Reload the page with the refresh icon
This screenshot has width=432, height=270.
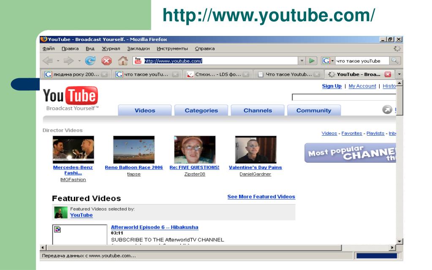pyautogui.click(x=90, y=60)
